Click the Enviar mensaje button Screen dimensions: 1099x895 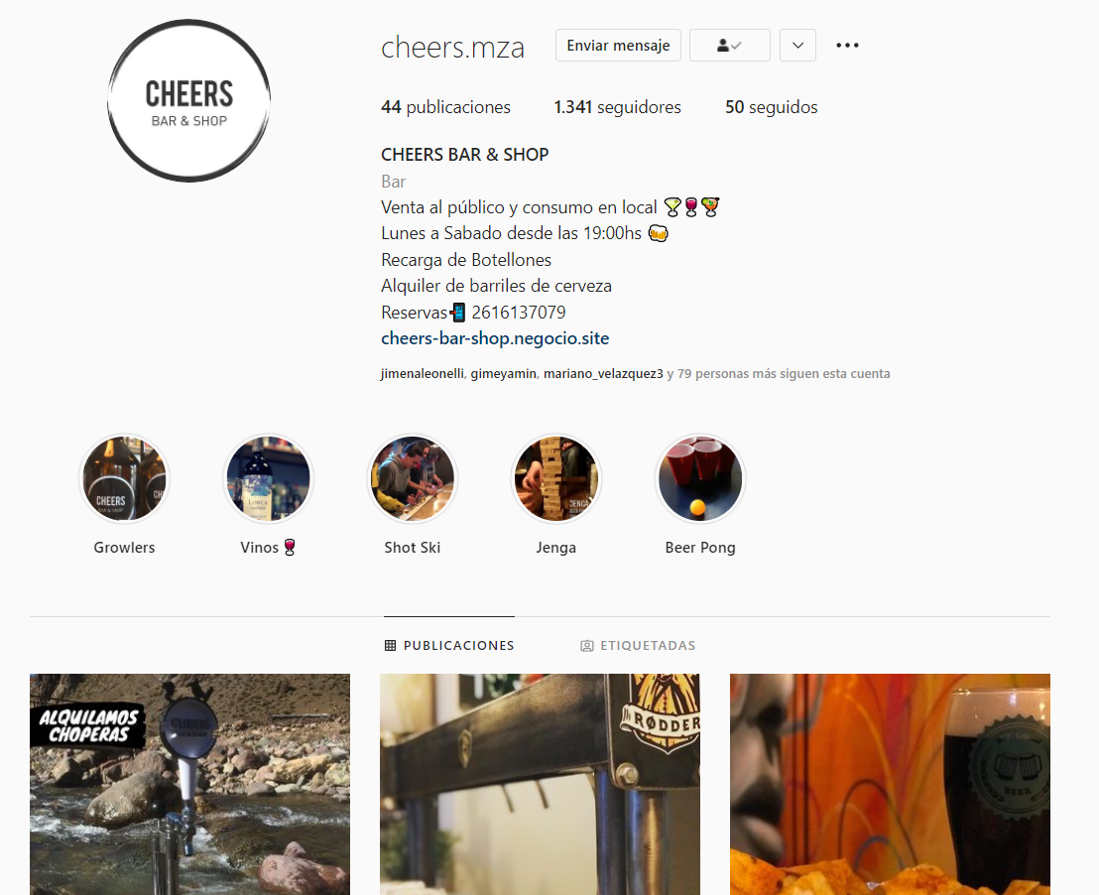618,46
